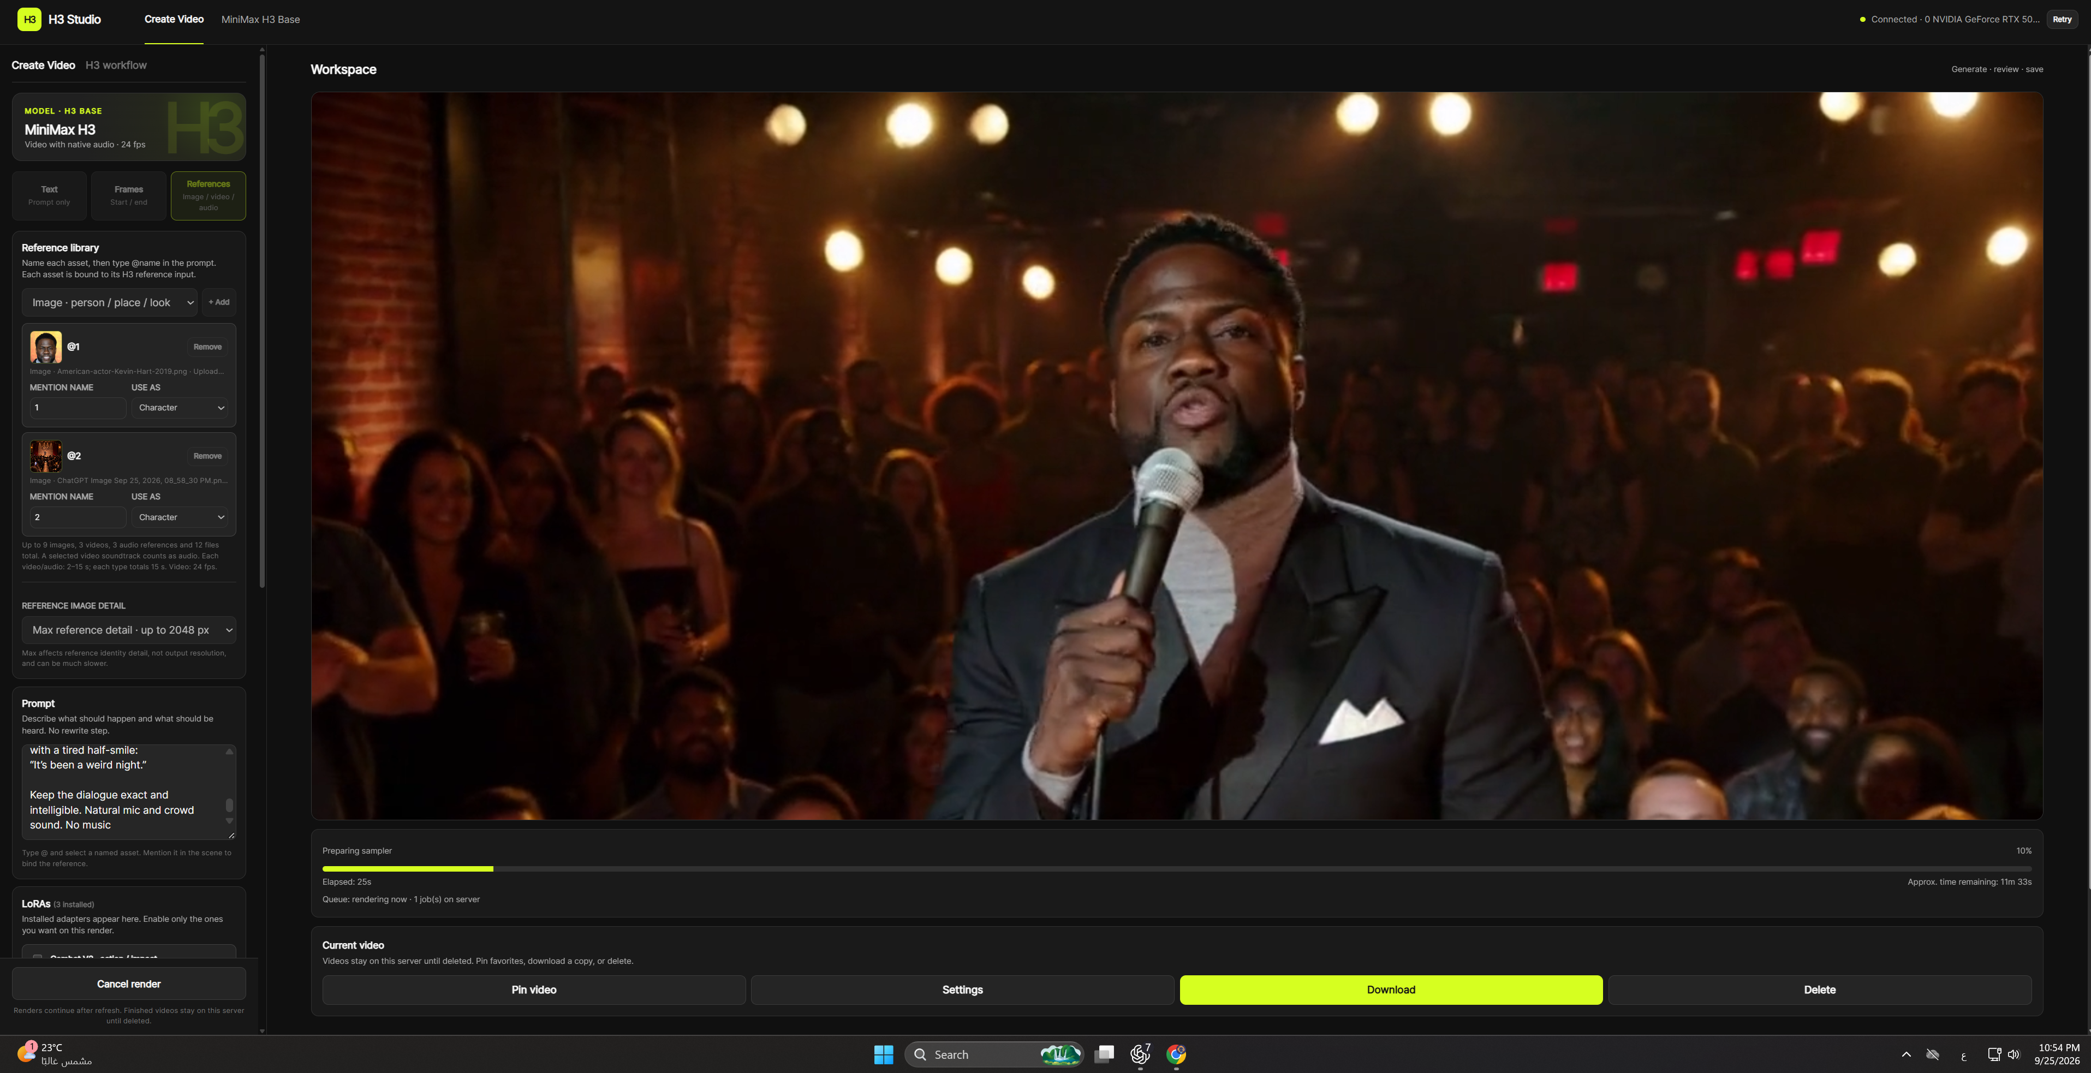Viewport: 2091px width, 1073px height.
Task: Click the H3 workflow sidebar label
Action: click(x=116, y=65)
